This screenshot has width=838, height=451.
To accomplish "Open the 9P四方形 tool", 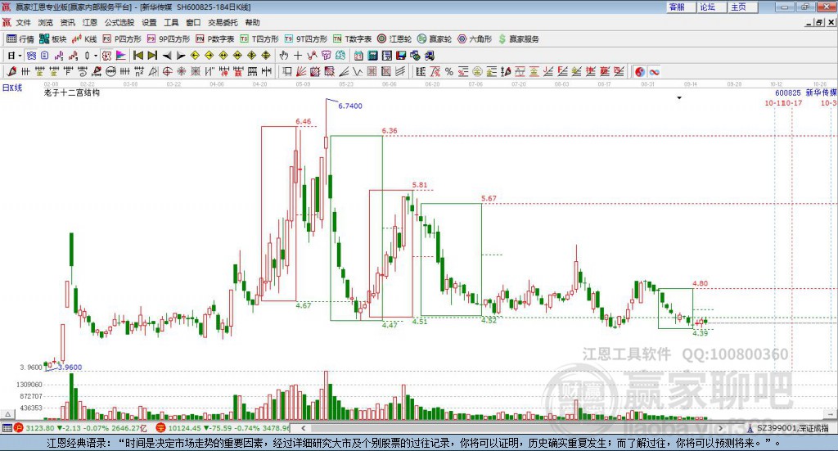I will click(169, 39).
